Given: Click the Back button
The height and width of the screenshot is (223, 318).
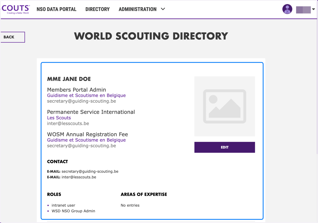Looking at the screenshot, I should (13, 37).
